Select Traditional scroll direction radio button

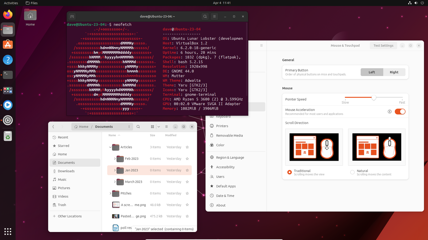pos(289,172)
